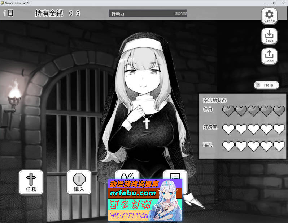Click the 1日 day counter
This screenshot has width=288, height=223.
tap(9, 14)
